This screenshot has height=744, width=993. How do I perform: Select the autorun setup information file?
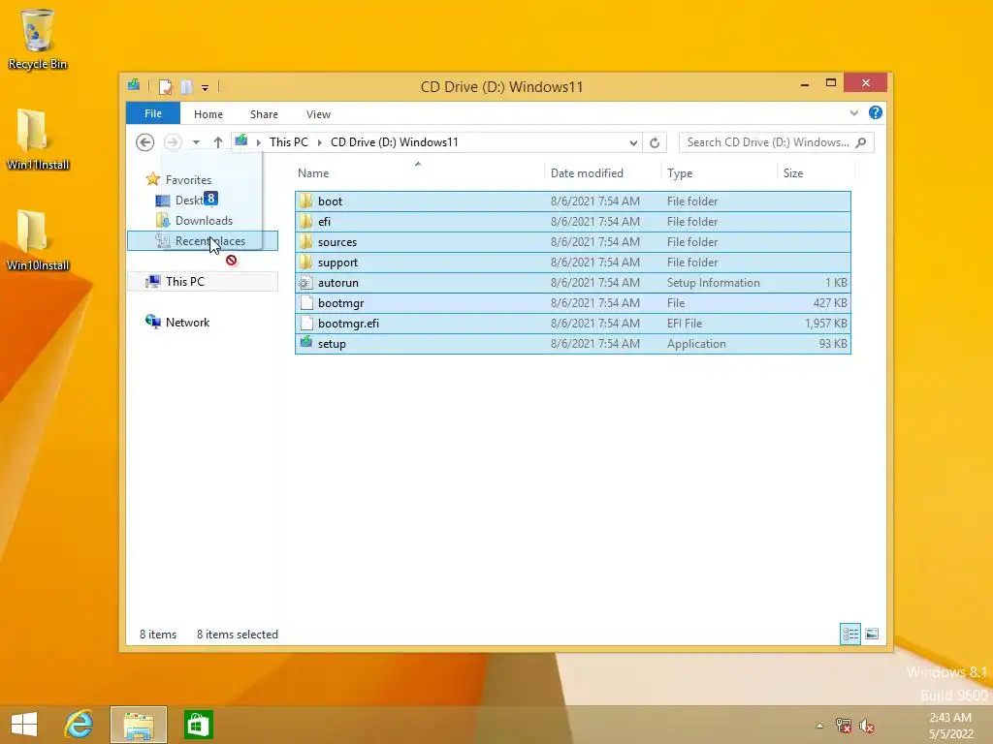572,282
